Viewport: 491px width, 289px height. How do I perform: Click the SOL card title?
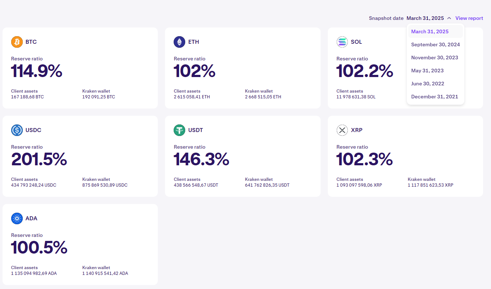[x=356, y=42]
